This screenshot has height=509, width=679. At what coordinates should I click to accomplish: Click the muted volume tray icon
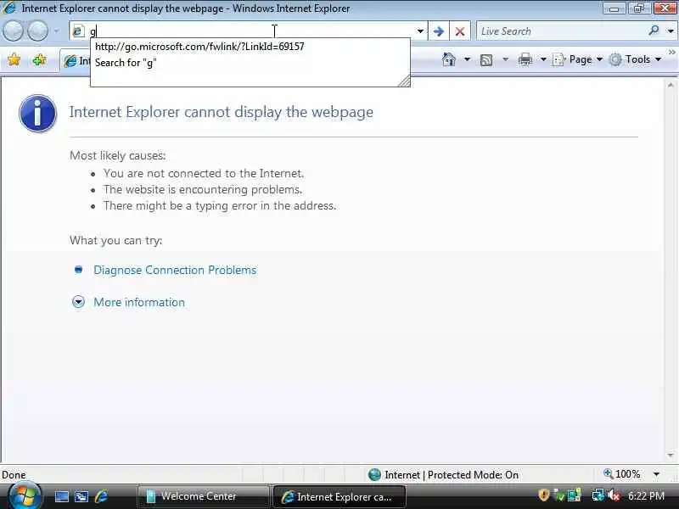coord(614,495)
